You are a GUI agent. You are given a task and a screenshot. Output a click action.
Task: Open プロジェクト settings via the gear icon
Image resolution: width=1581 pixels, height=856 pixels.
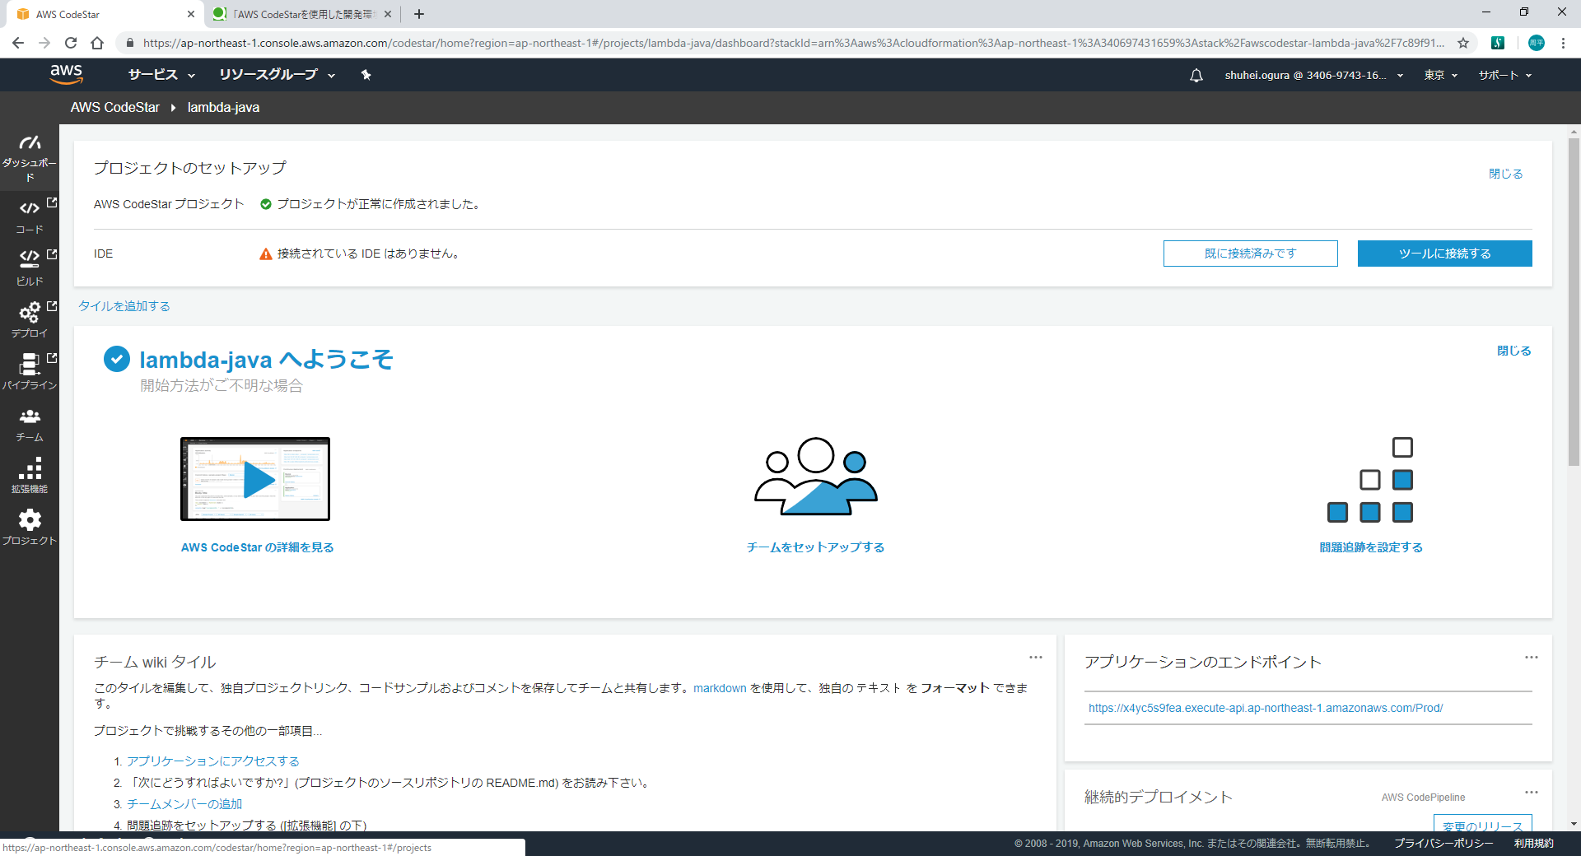tap(30, 525)
